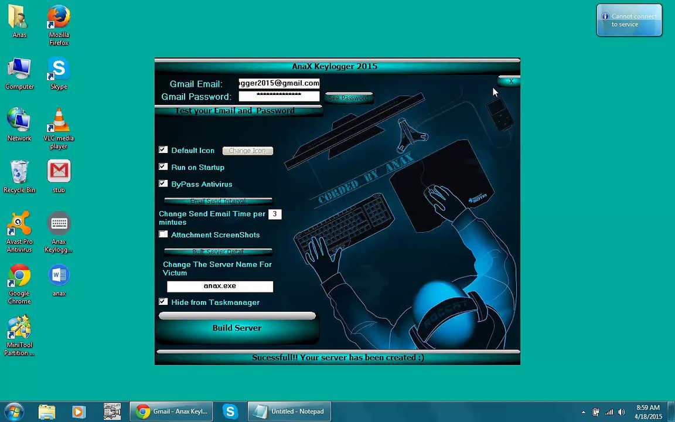
Task: Click the Gmail Email input field
Action: 279,83
